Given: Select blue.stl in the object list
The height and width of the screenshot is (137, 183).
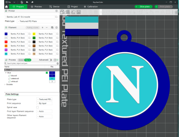Looking at the screenshot, I should [x=14, y=76].
